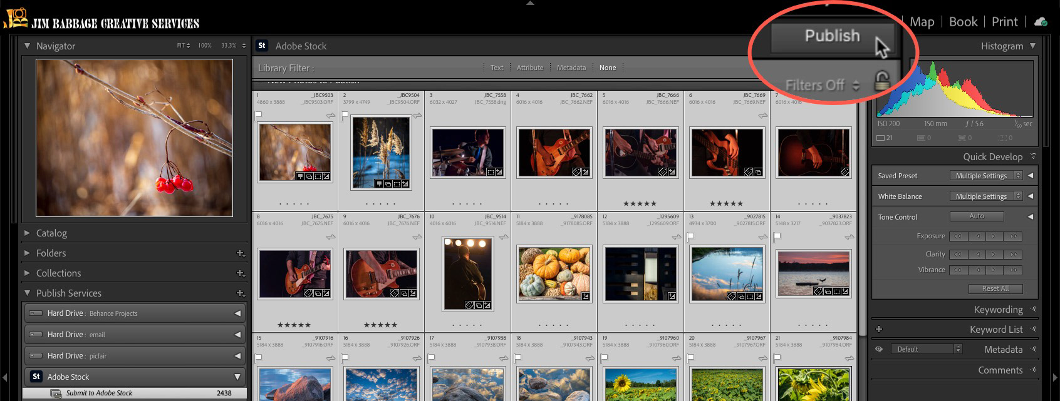Collapse the Publish Services panel
The height and width of the screenshot is (401, 1060).
[x=27, y=293]
